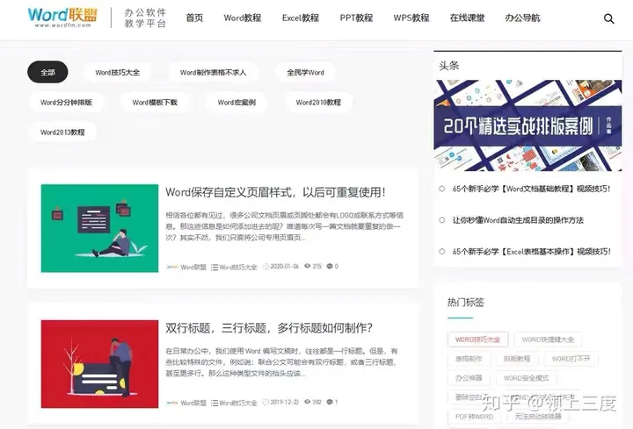Viewport: 633px width, 429px height.
Task: Click the 排版教程 hot tag
Action: tap(517, 359)
